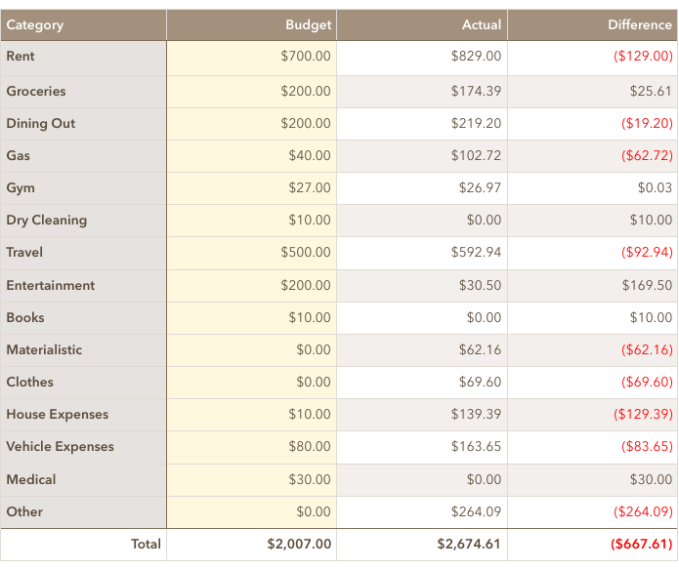Click Gas difference cell ($62.72)

pyautogui.click(x=592, y=156)
